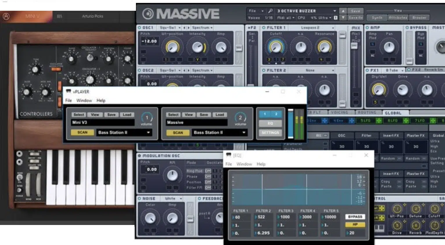The image size is (445, 245).
Task: Click macro control knob 1 Wt-Pos
Action: point(397,209)
